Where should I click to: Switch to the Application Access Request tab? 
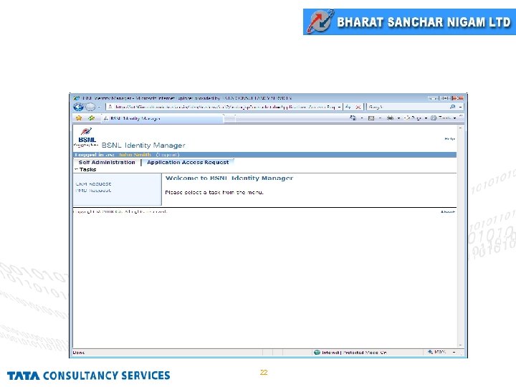pos(188,162)
